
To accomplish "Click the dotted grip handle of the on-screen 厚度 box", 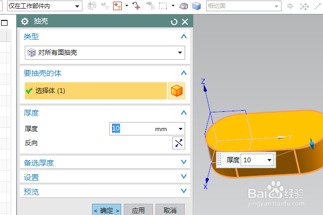I will 219,159.
